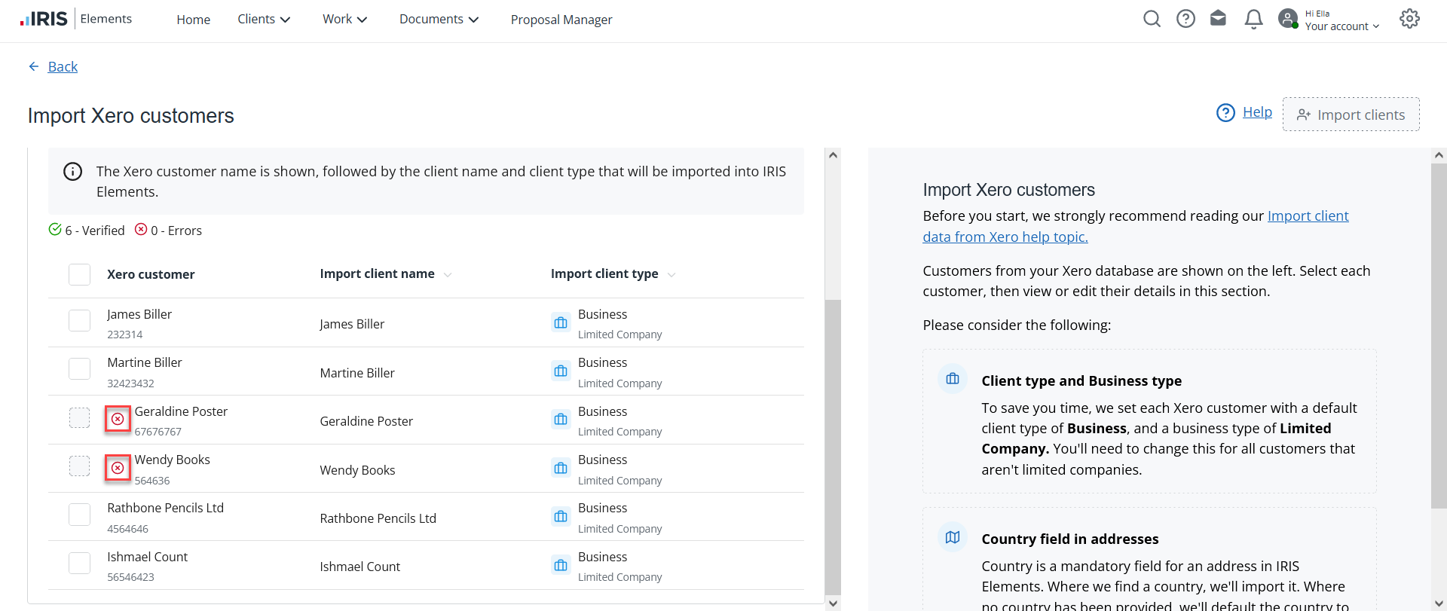
Task: Click the business icon in Geraldine Poster row
Action: point(561,420)
